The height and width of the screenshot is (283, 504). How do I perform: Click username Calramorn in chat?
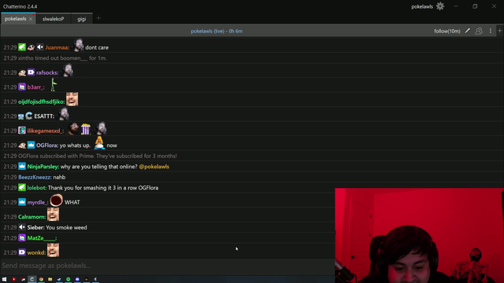[x=31, y=217]
